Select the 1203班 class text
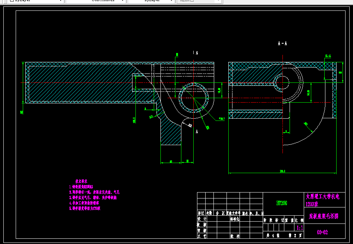The height and width of the screenshot is (244, 353). 312,204
